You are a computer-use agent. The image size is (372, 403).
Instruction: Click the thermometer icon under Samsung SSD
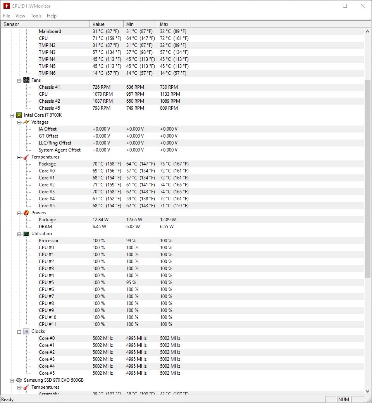26,387
